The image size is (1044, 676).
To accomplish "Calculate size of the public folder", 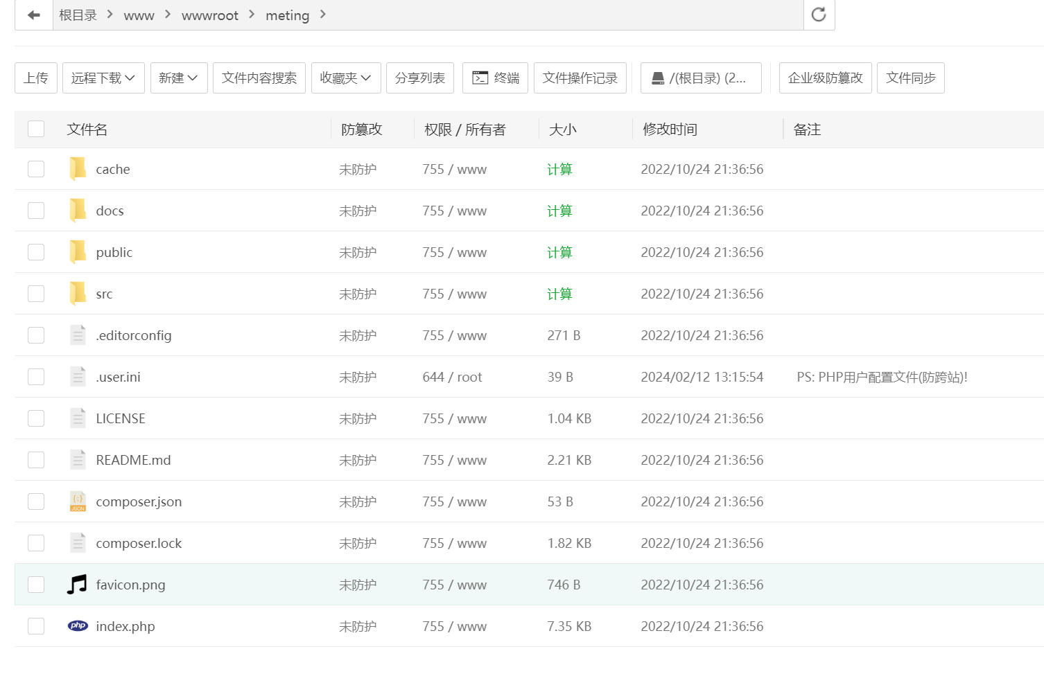I will pyautogui.click(x=559, y=252).
